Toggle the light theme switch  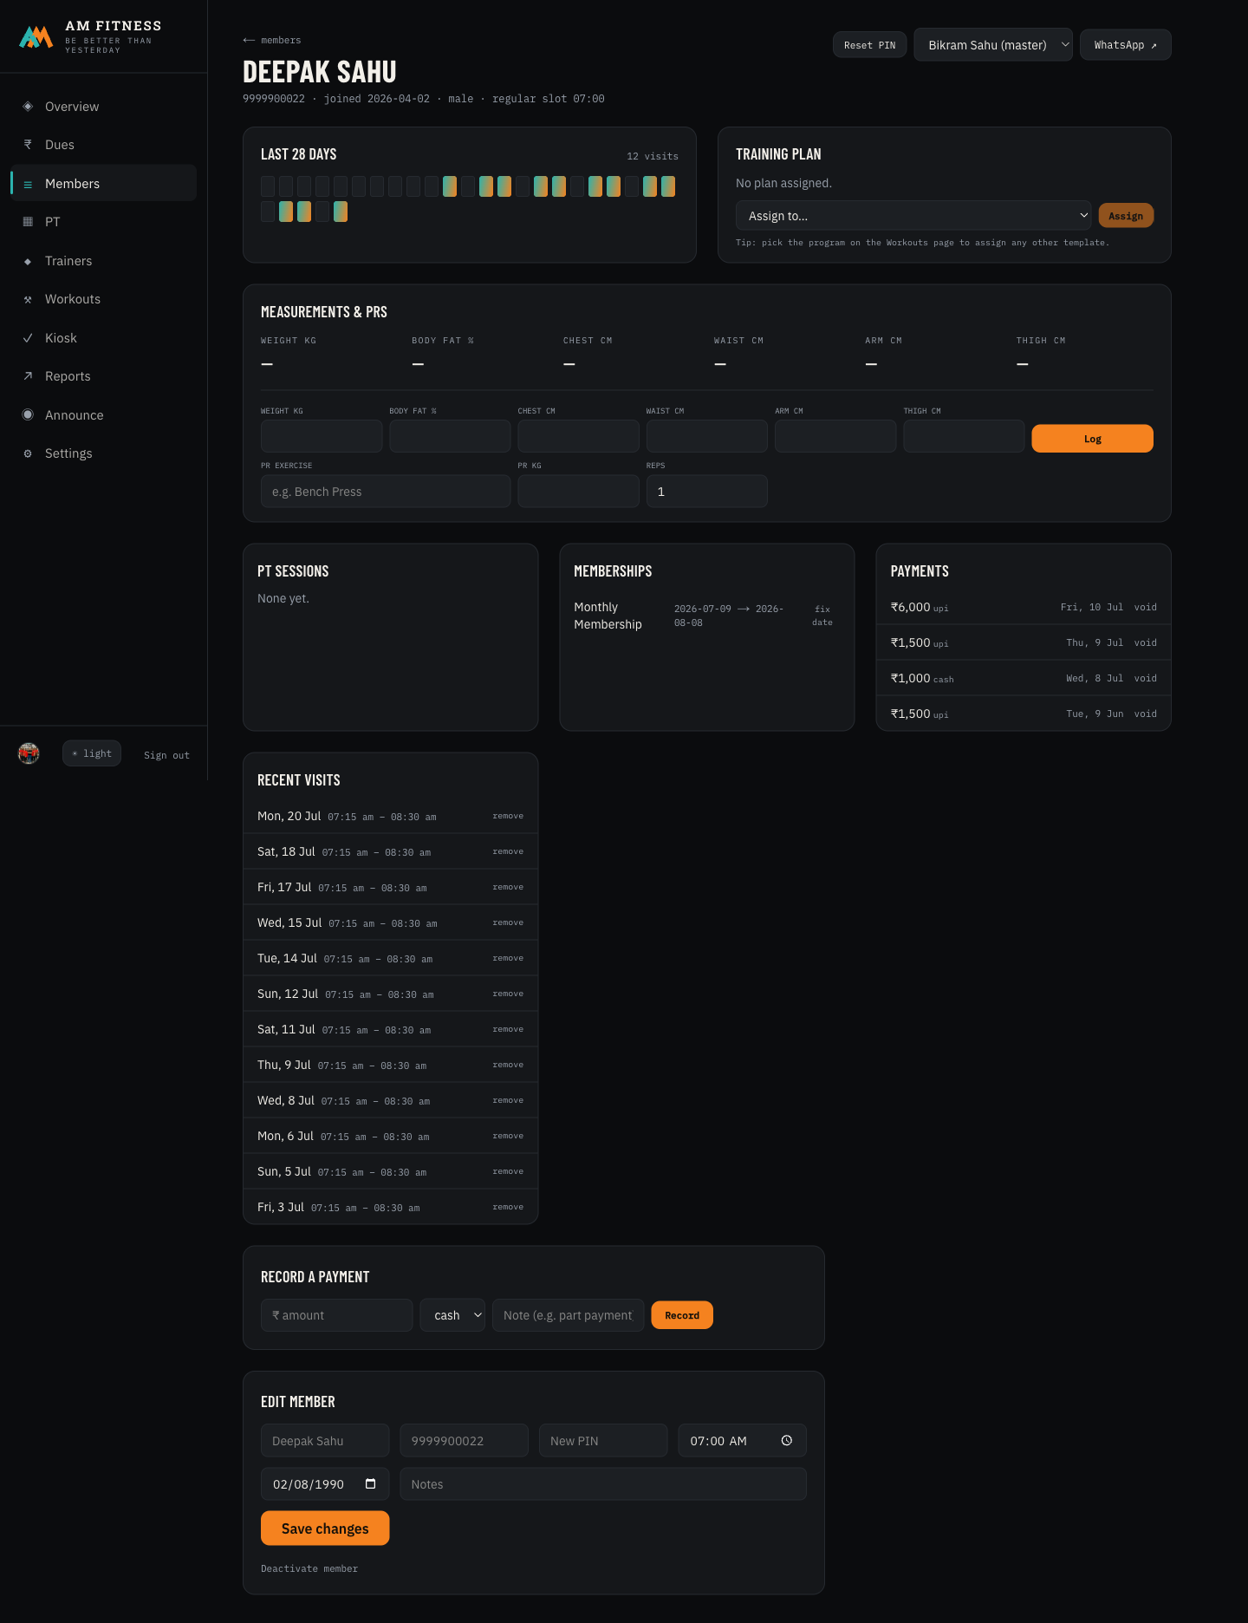click(x=92, y=753)
